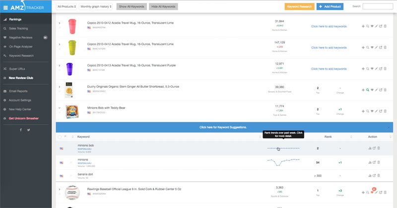Open the hamburger menu next to AMZ Tracker logo
This screenshot has height=208, width=397.
[5, 7]
